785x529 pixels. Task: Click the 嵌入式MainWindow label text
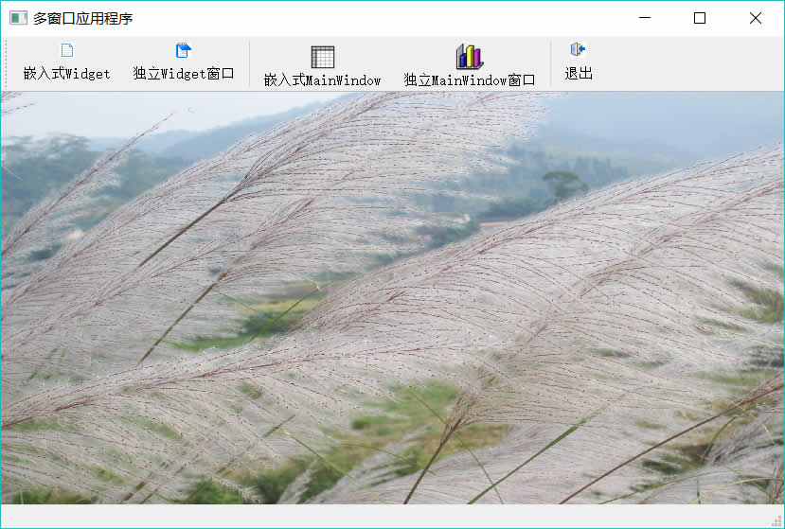[322, 80]
